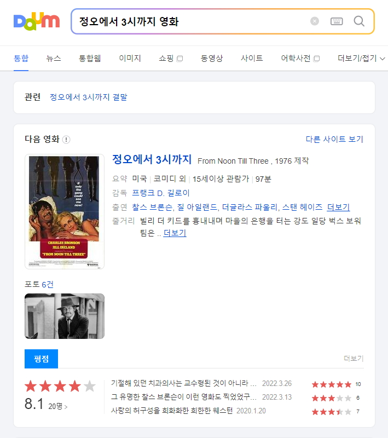Click the magnifier search icon
388x438 pixels.
pyautogui.click(x=359, y=21)
